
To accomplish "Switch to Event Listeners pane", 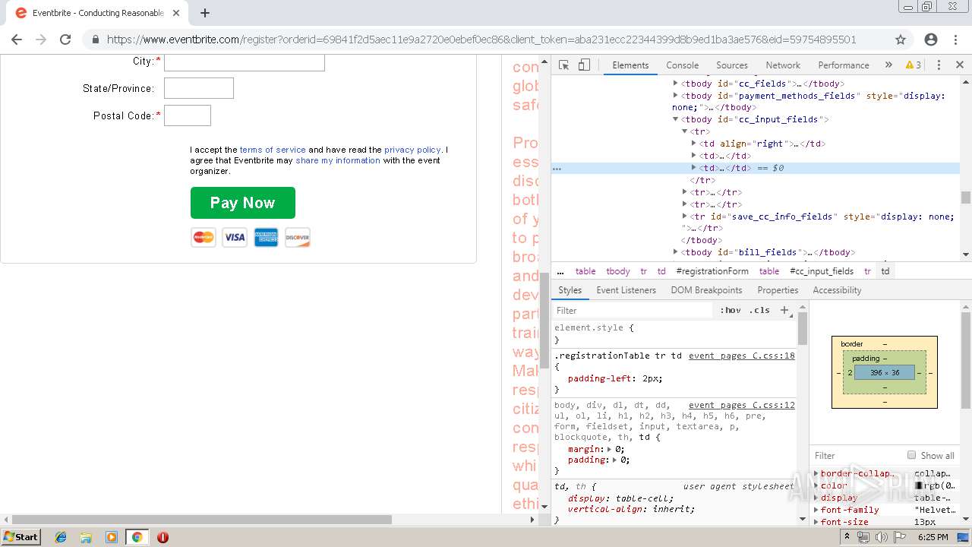I will (x=626, y=290).
